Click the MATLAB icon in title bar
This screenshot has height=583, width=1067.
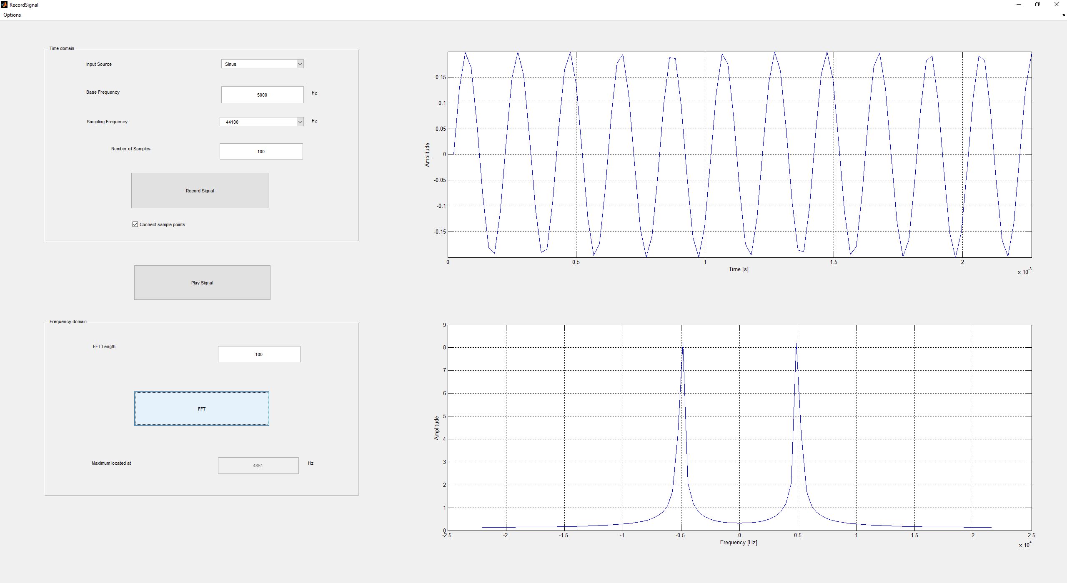click(x=4, y=5)
